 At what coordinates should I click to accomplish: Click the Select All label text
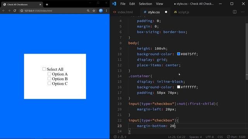click(55, 69)
